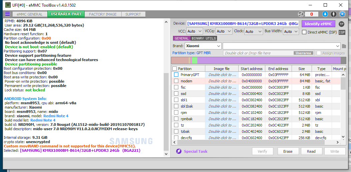Check the PrimaryGPT partition checkbox

click(176, 75)
